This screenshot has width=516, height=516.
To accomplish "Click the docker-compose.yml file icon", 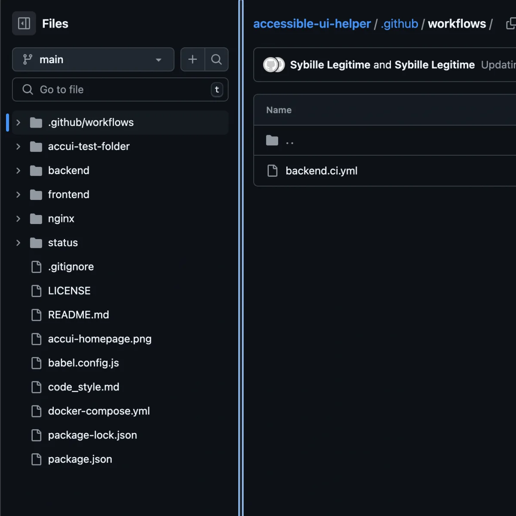I will click(x=37, y=412).
